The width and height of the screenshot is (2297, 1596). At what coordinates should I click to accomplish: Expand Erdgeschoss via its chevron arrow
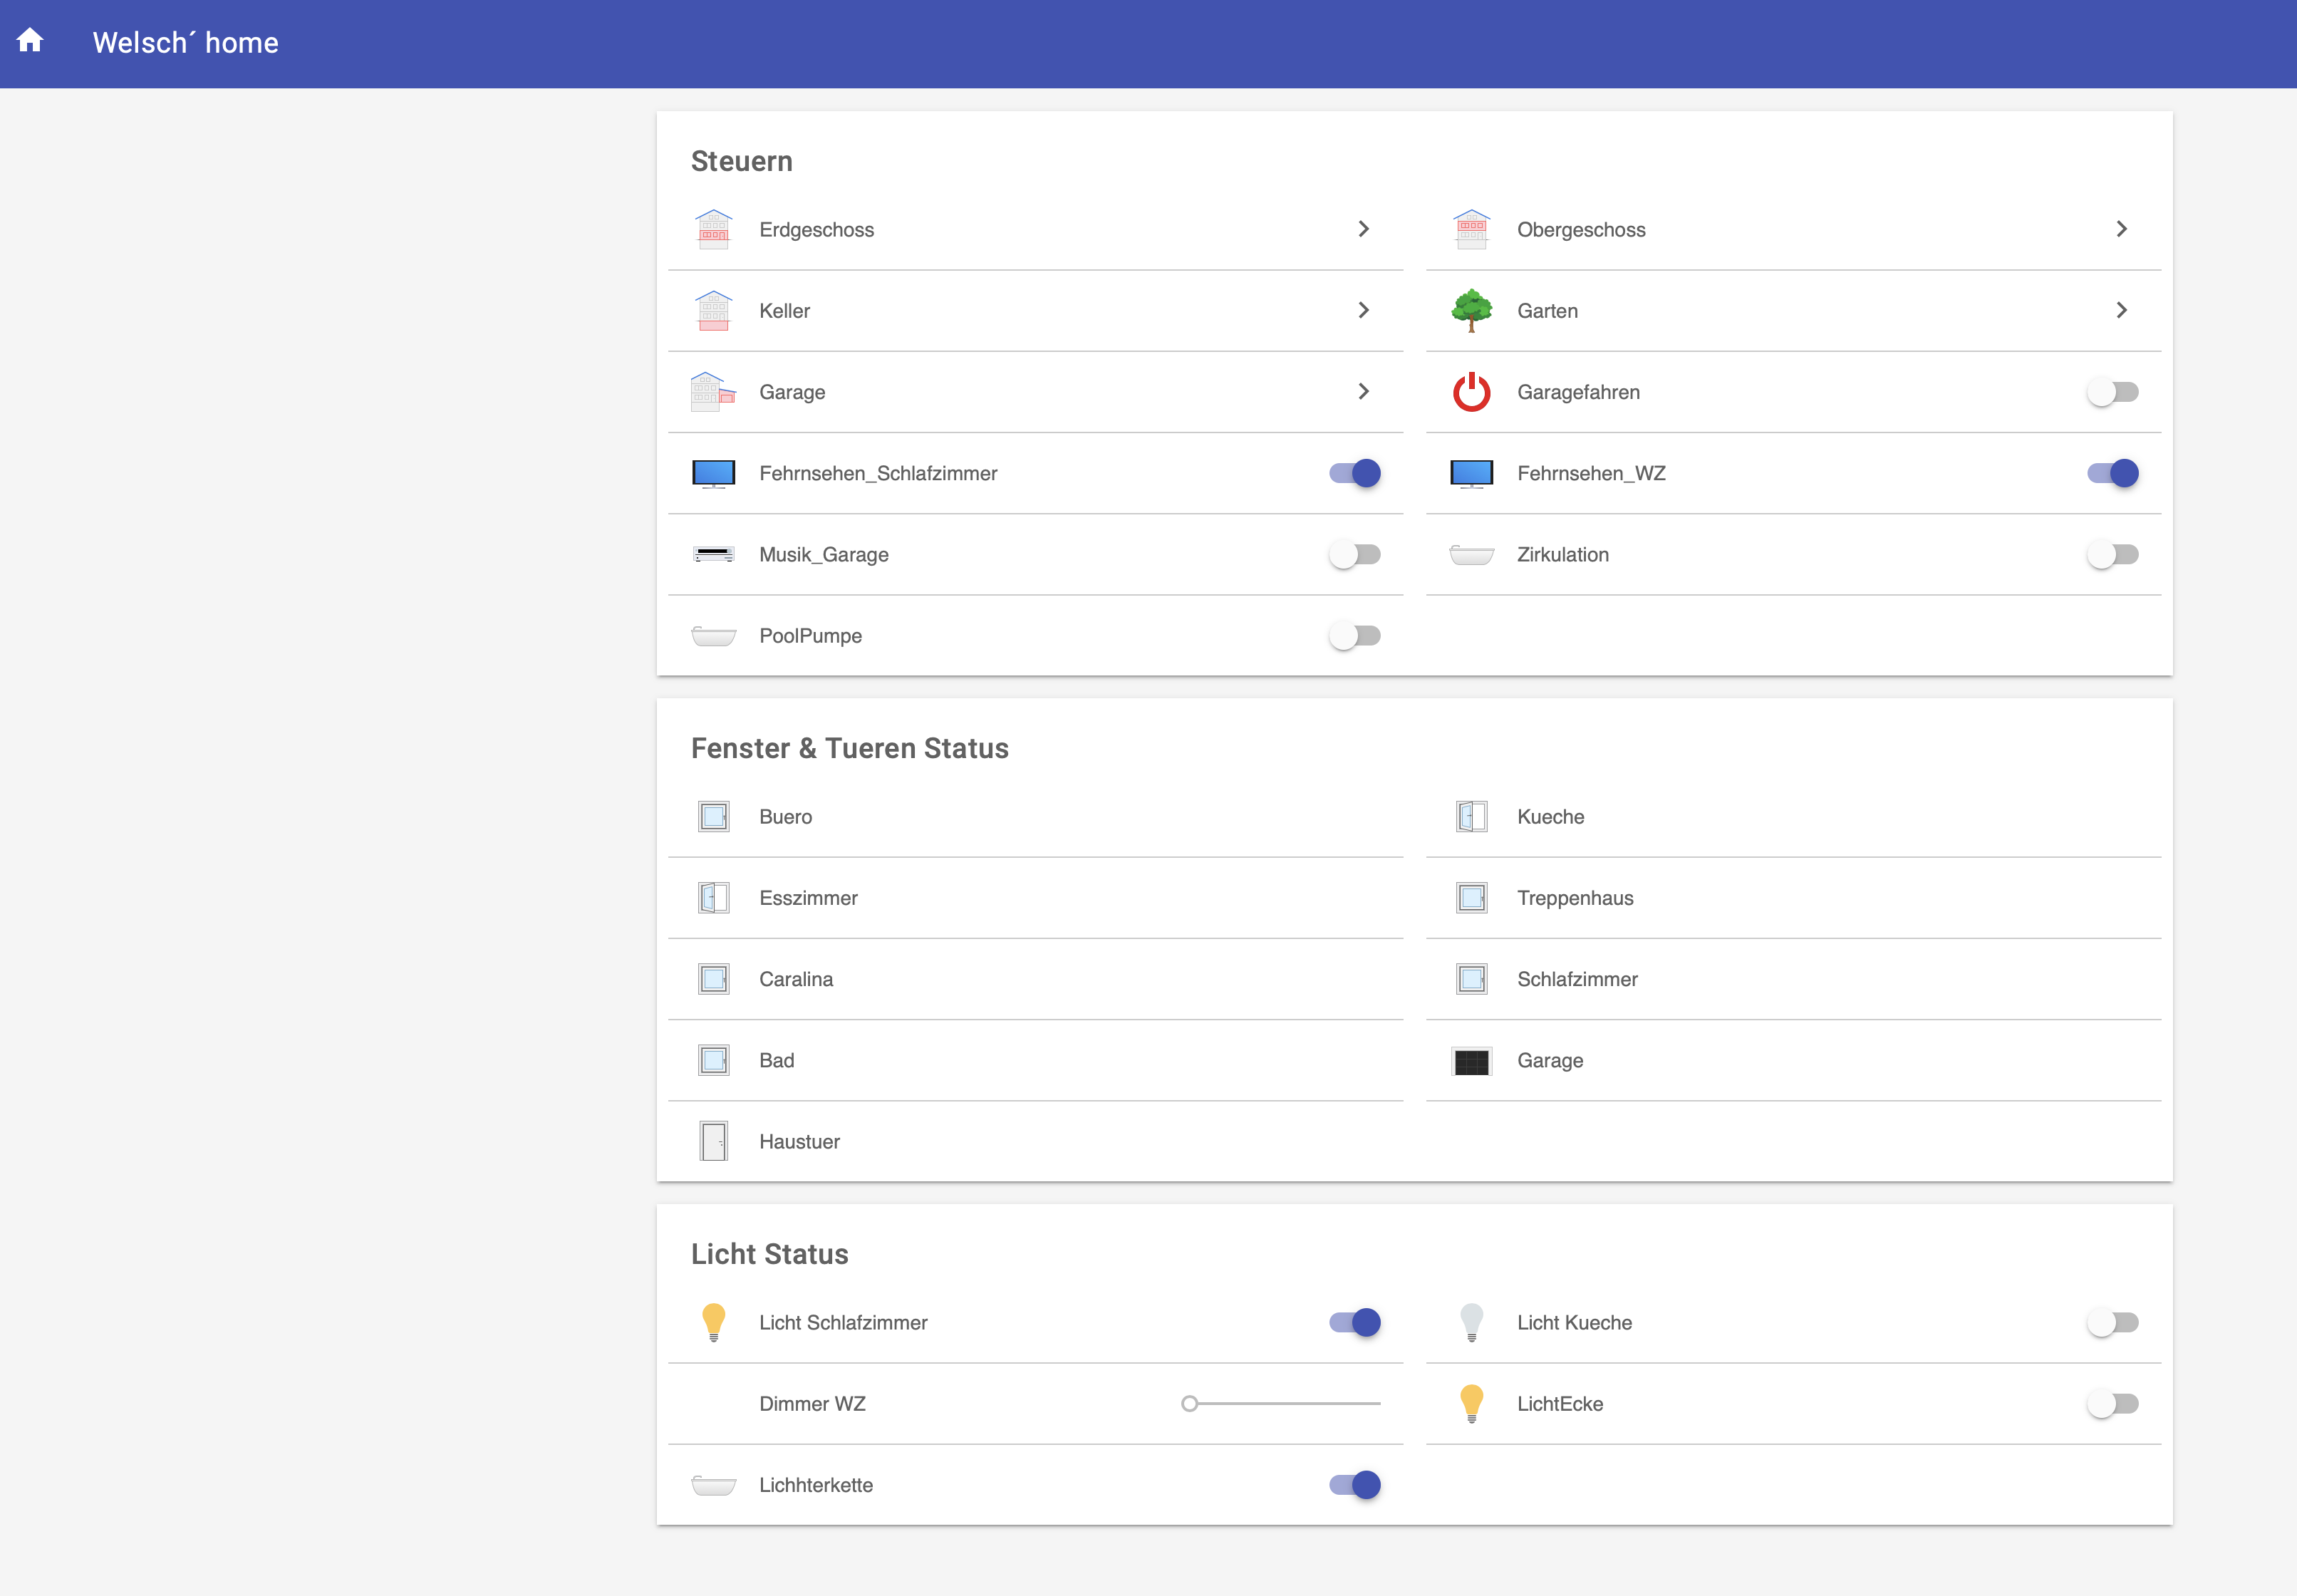click(x=1363, y=230)
